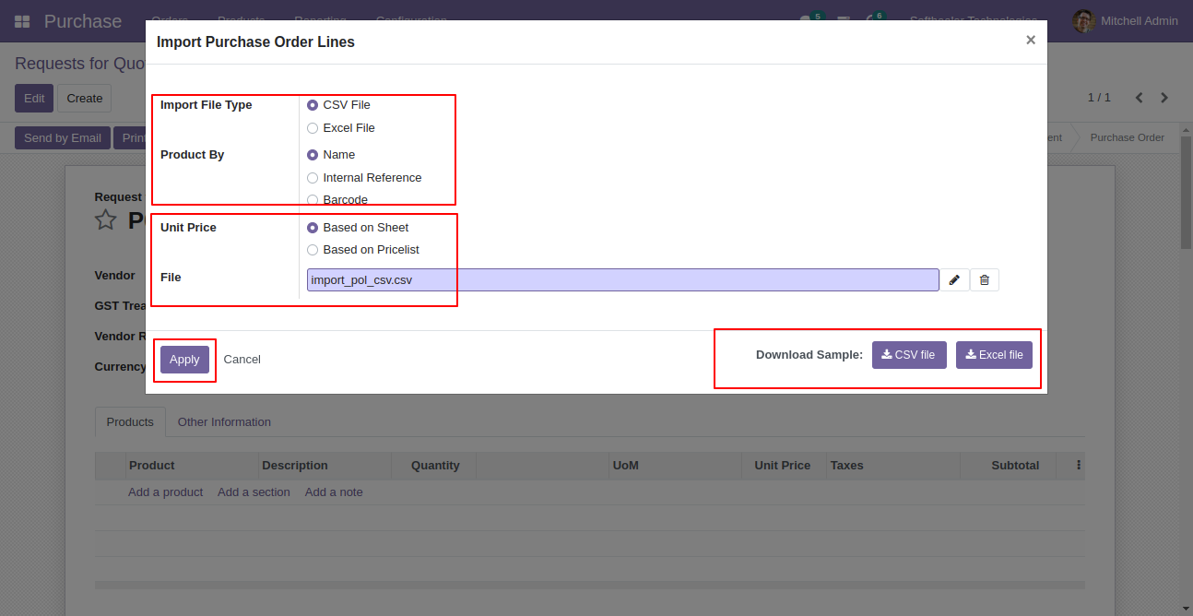Click Add a note link
The height and width of the screenshot is (616, 1193).
pyautogui.click(x=334, y=492)
